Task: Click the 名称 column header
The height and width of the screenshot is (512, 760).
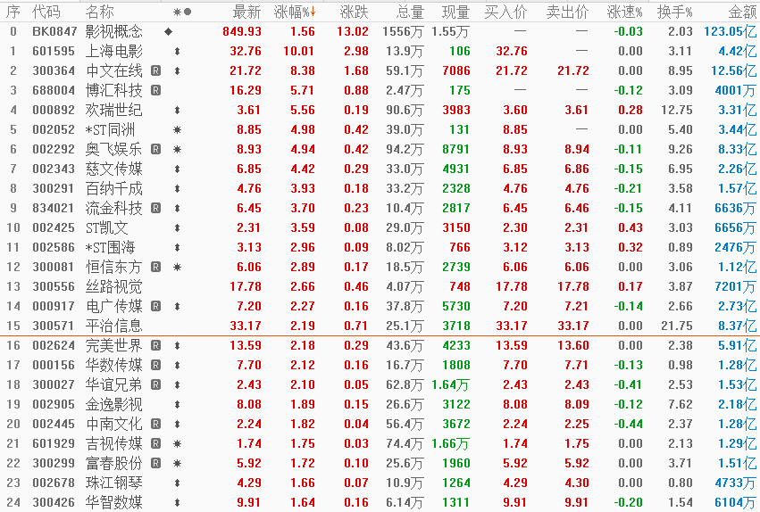Action: (x=99, y=12)
